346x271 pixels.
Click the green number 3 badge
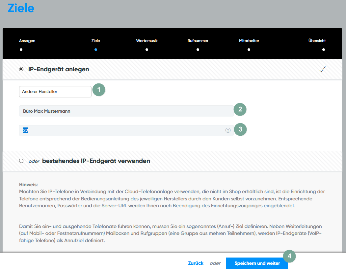240,129
